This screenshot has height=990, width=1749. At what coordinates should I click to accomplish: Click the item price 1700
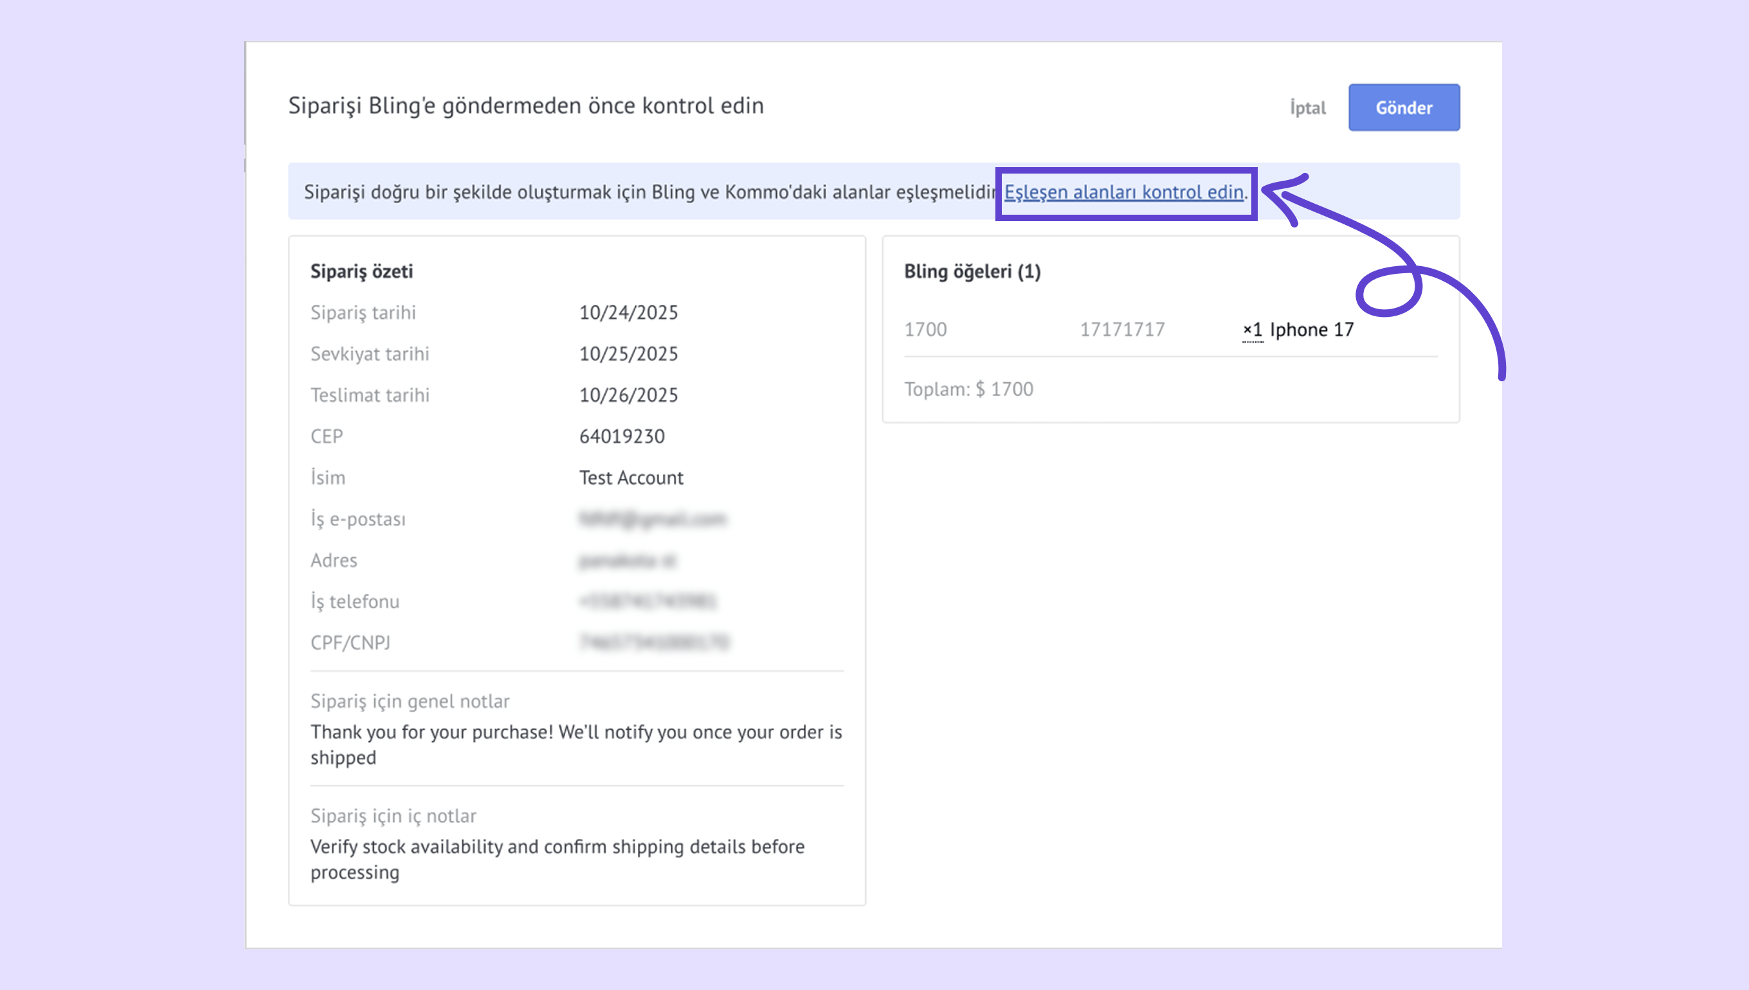(x=925, y=330)
